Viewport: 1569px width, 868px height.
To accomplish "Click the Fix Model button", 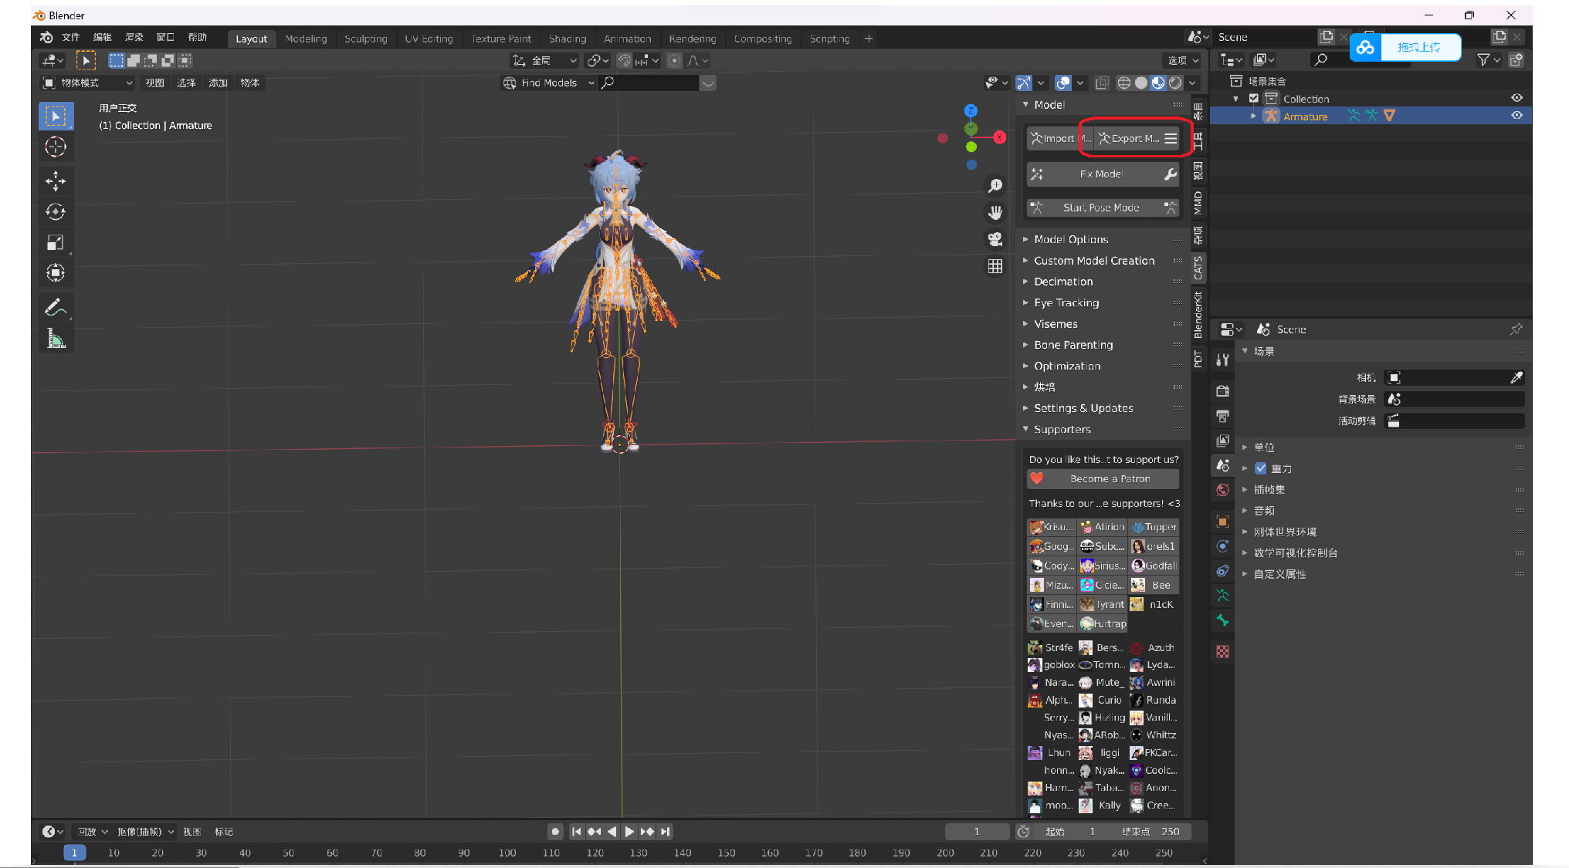I will point(1101,174).
